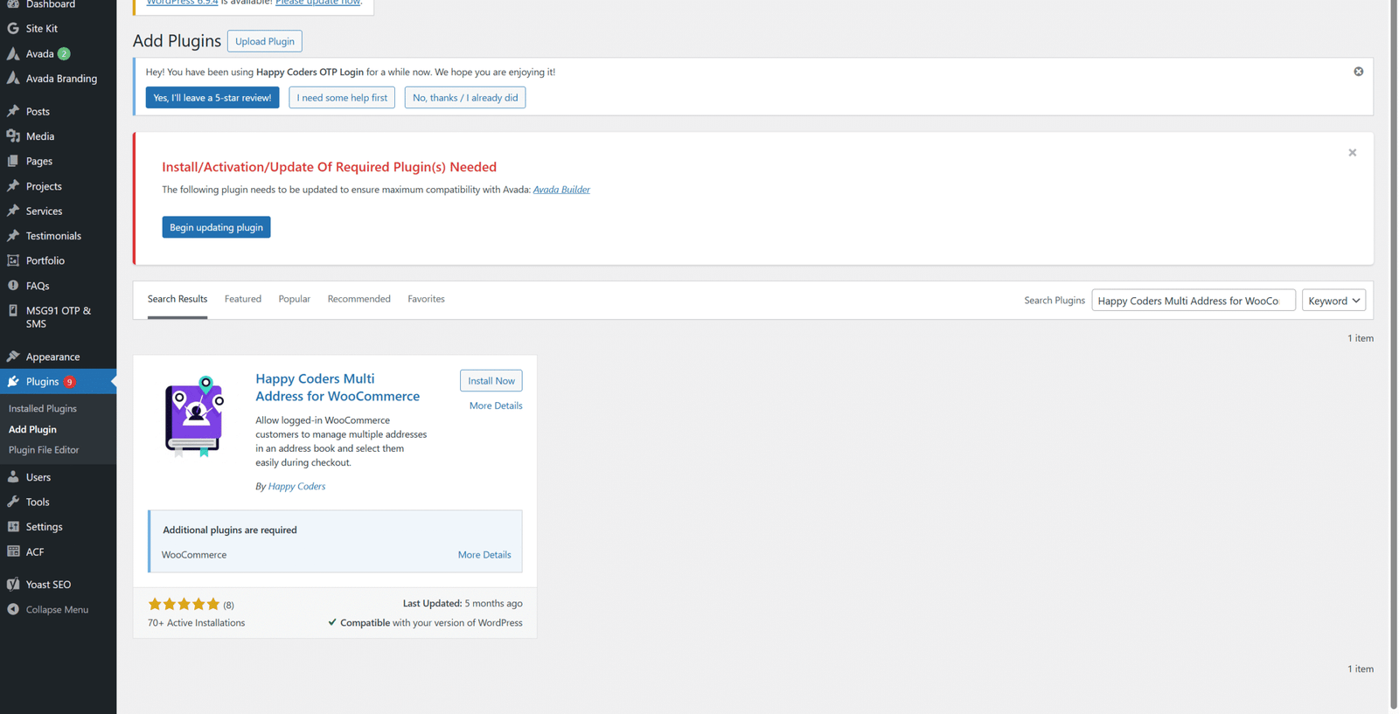The image size is (1399, 714).
Task: Open the Avada Builder link
Action: coord(560,190)
